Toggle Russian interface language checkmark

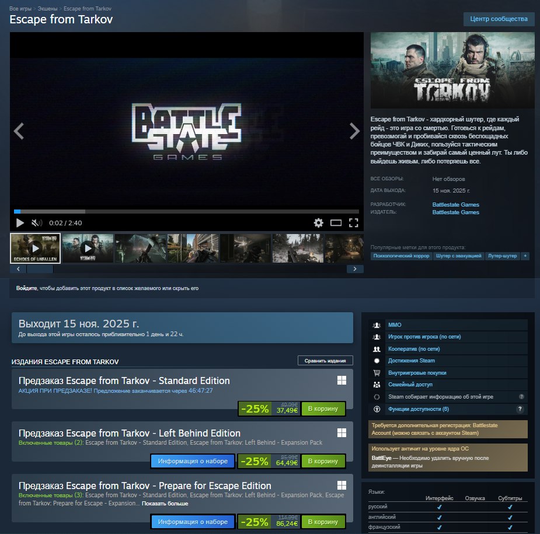(440, 507)
